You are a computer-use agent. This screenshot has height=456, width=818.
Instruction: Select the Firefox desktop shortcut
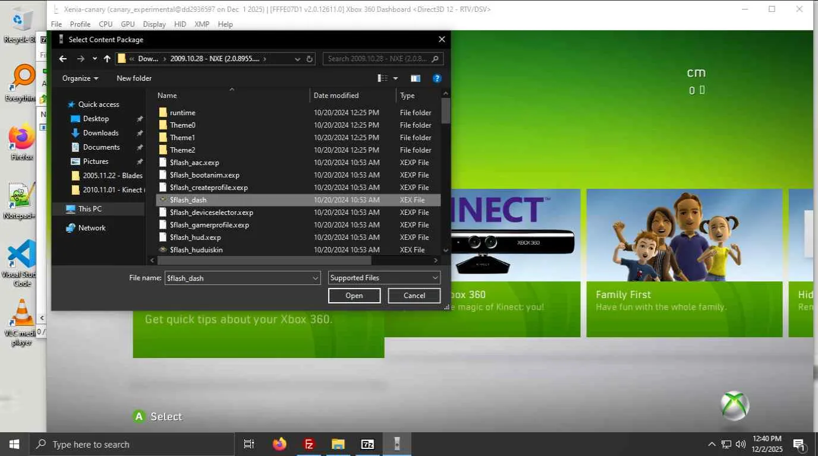coord(21,142)
